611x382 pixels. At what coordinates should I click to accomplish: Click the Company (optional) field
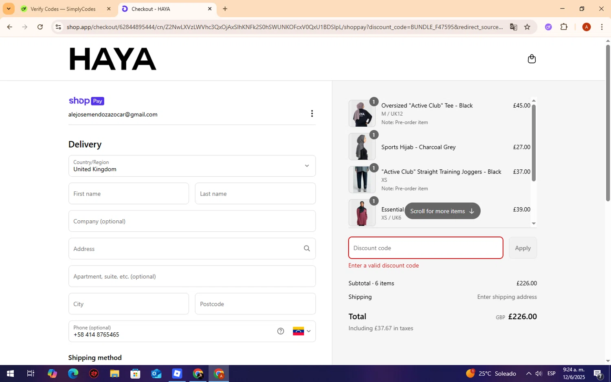[192, 221]
